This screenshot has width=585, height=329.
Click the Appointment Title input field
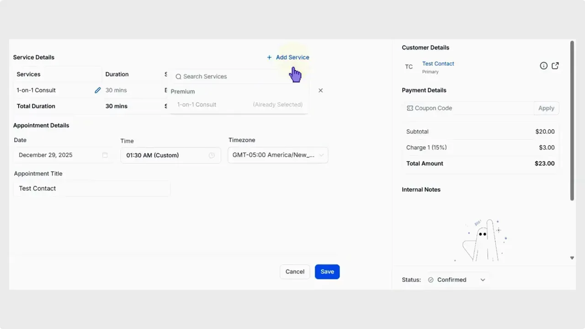tap(91, 188)
